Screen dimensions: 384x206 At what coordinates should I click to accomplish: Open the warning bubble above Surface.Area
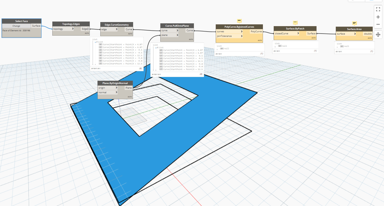[x=355, y=23]
